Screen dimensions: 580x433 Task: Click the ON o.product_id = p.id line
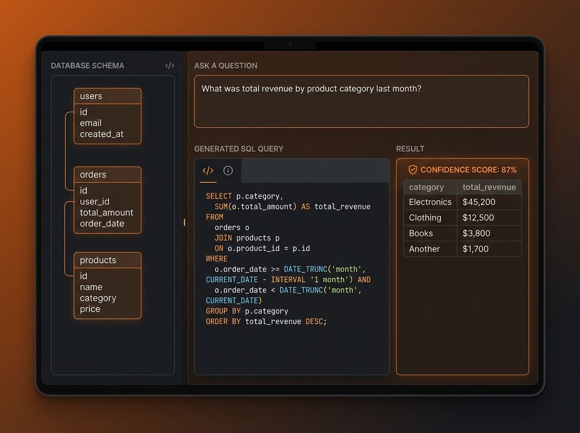[x=262, y=248]
